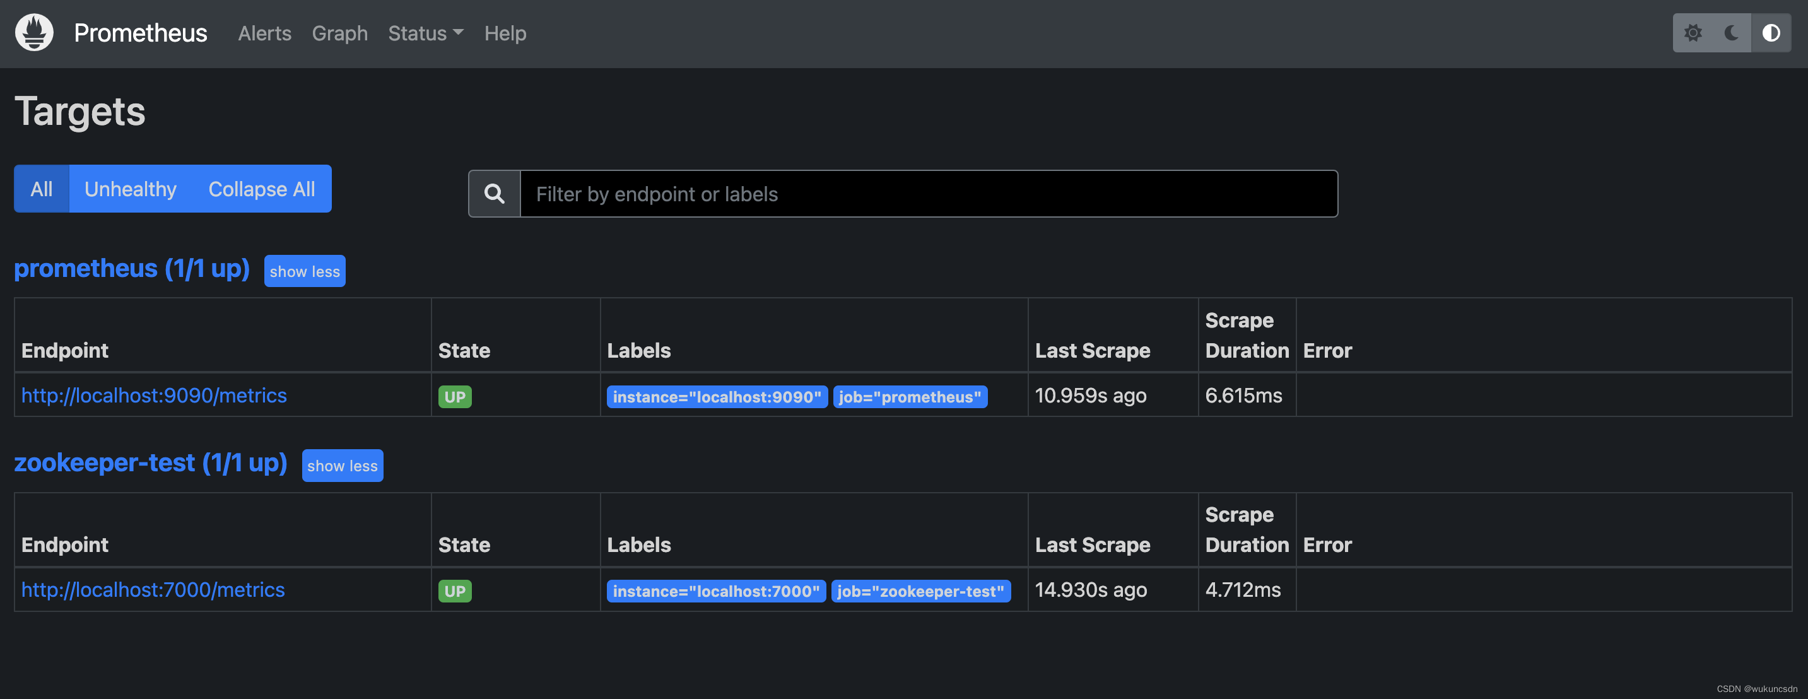The height and width of the screenshot is (699, 1808).
Task: Collapse the prometheus job with show less
Action: point(305,271)
